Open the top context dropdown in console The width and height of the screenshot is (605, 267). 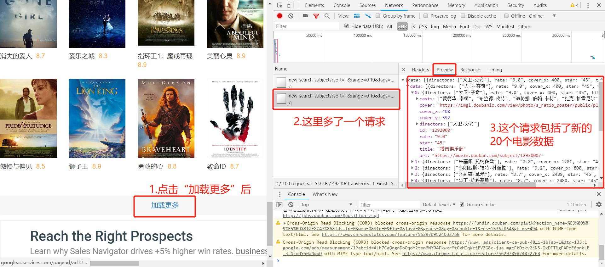click(x=326, y=204)
